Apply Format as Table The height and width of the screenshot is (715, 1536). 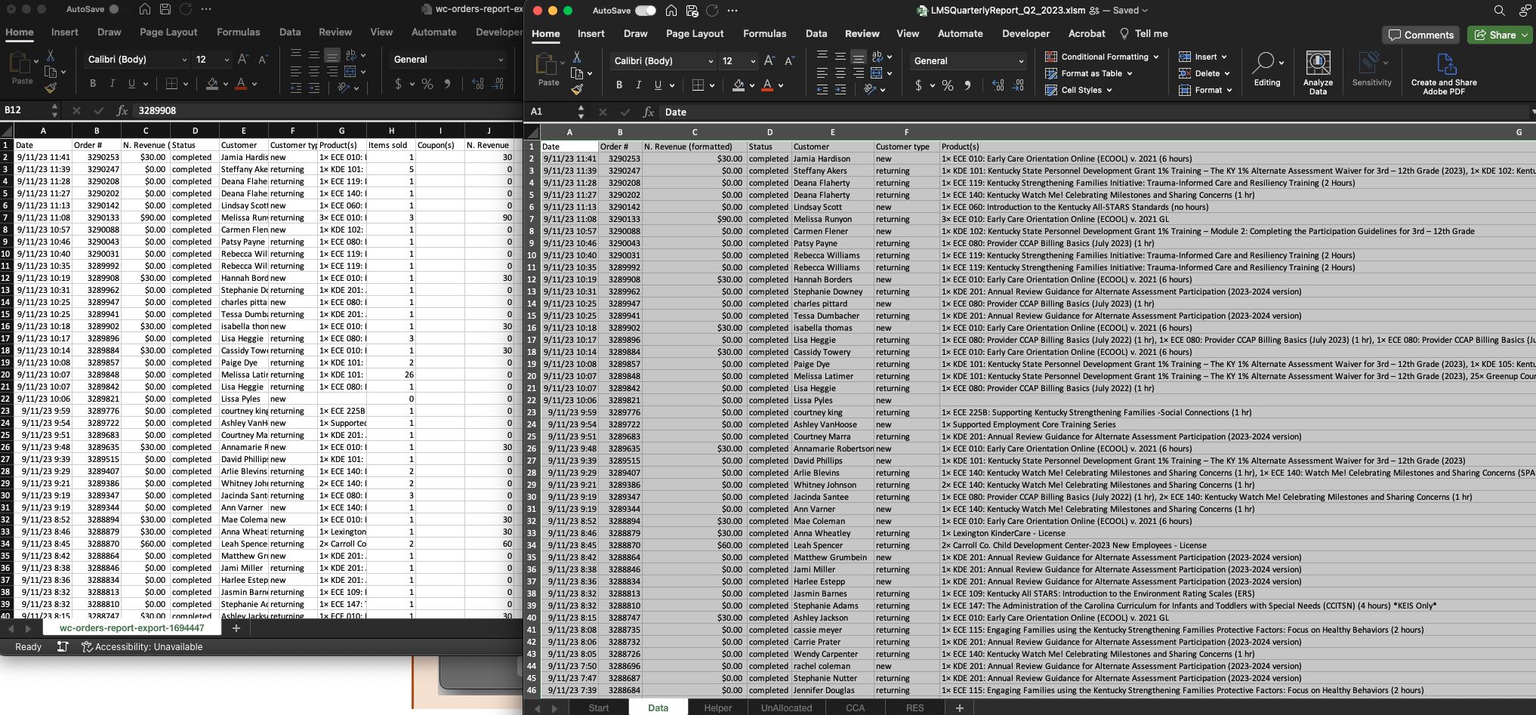pyautogui.click(x=1089, y=73)
